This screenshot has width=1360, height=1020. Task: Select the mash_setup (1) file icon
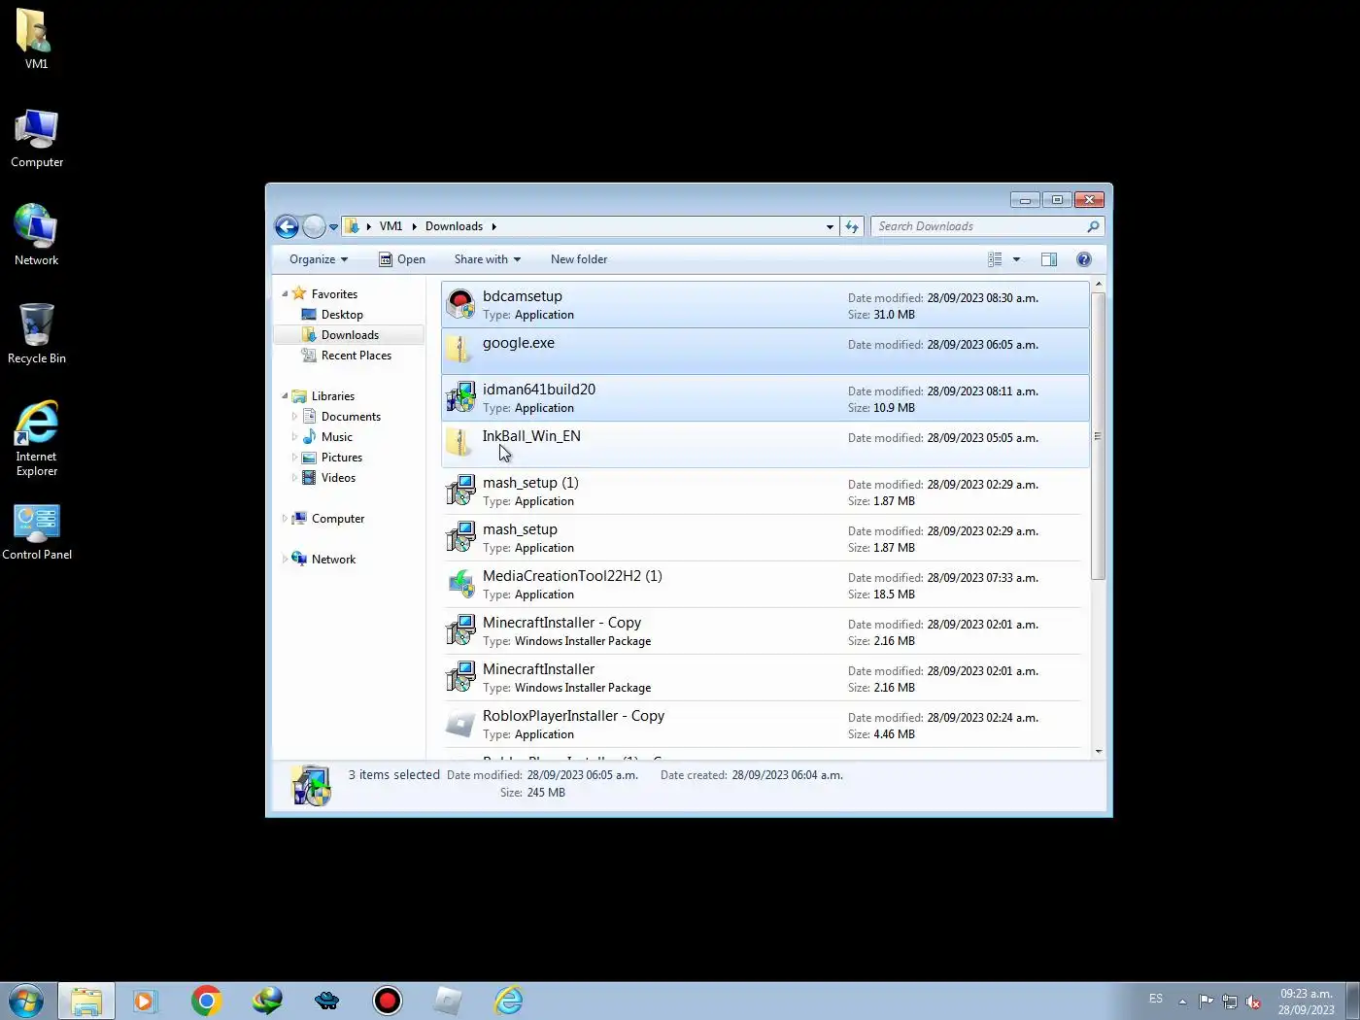(460, 492)
